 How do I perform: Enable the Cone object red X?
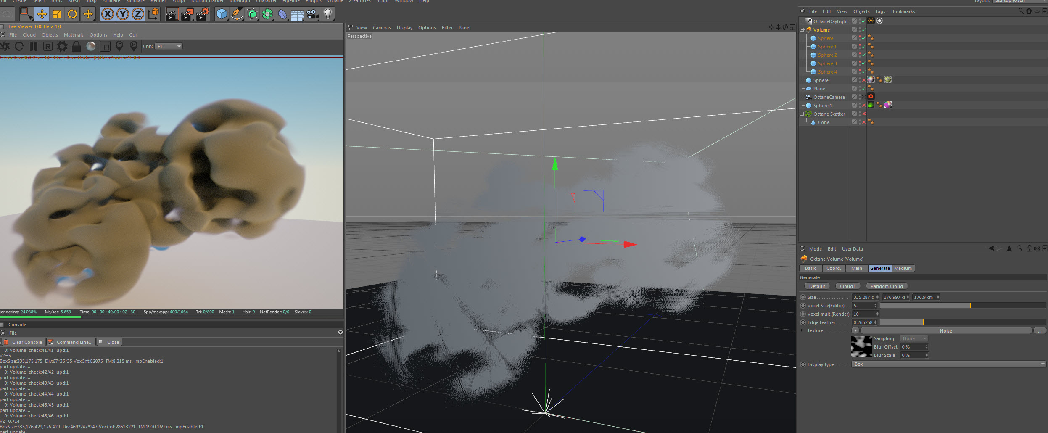[x=864, y=122]
